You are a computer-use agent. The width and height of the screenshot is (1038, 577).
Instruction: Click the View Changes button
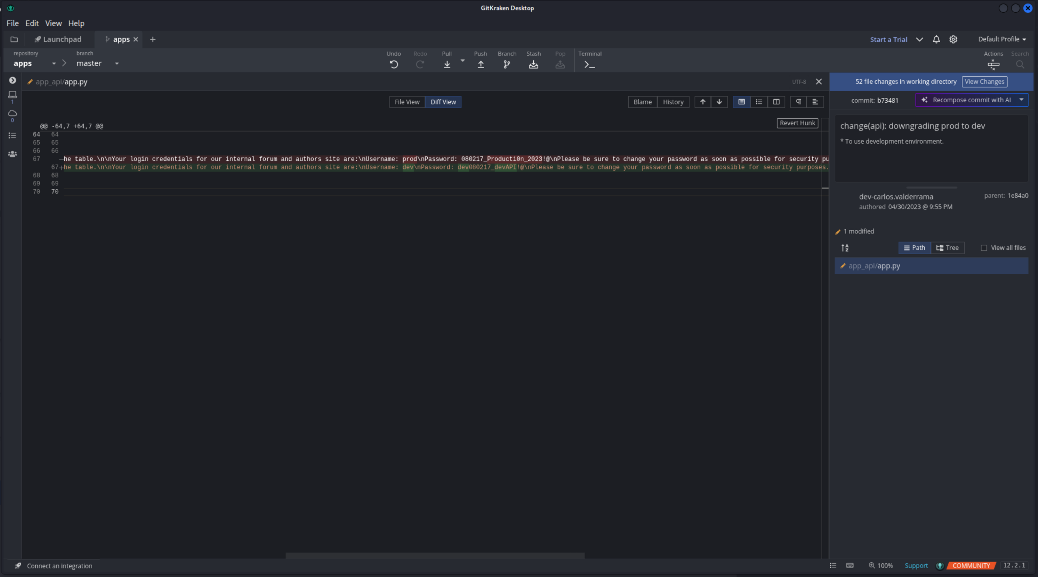tap(984, 81)
